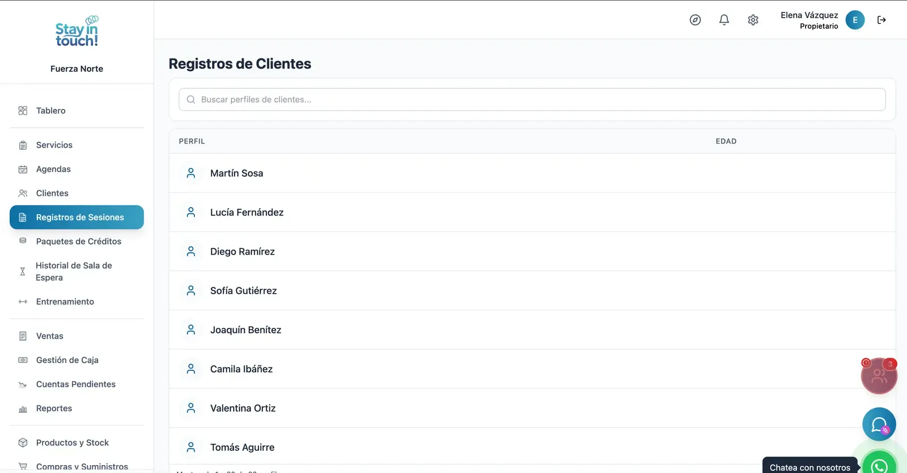Open Clientes in the sidebar
The height and width of the screenshot is (473, 907).
pos(77,193)
